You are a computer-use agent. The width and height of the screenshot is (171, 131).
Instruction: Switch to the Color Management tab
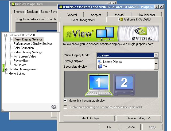(x=83, y=20)
